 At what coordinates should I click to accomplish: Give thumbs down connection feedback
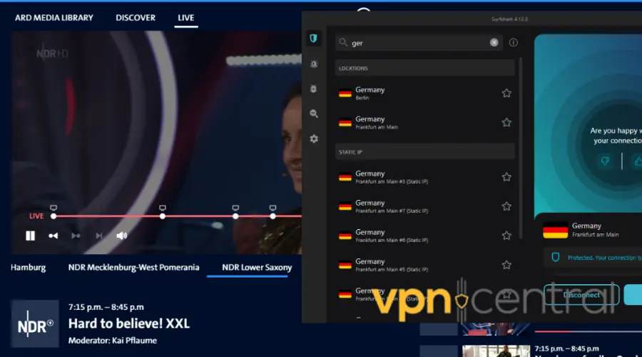[605, 161]
